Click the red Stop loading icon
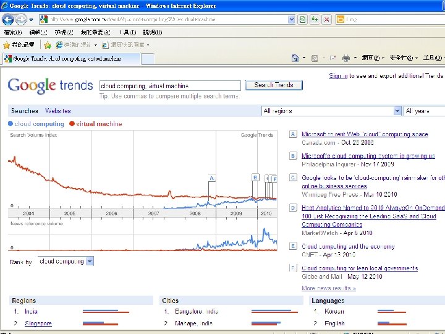Screen dimensions: 445x334 coord(327,20)
